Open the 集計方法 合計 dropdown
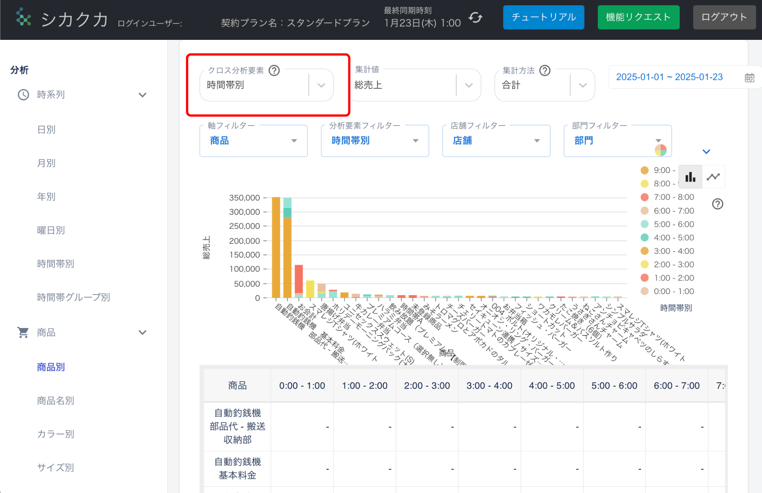This screenshot has width=762, height=493. tap(544, 85)
